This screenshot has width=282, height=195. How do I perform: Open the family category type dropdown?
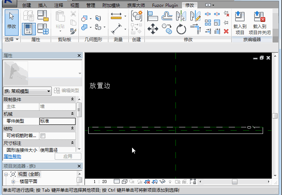point(27,91)
